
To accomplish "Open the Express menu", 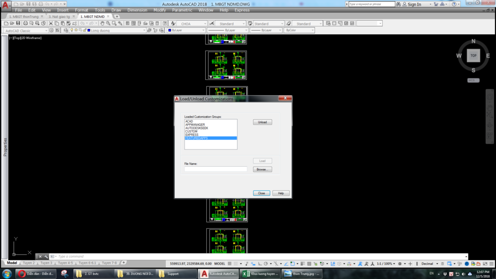I will click(x=242, y=10).
